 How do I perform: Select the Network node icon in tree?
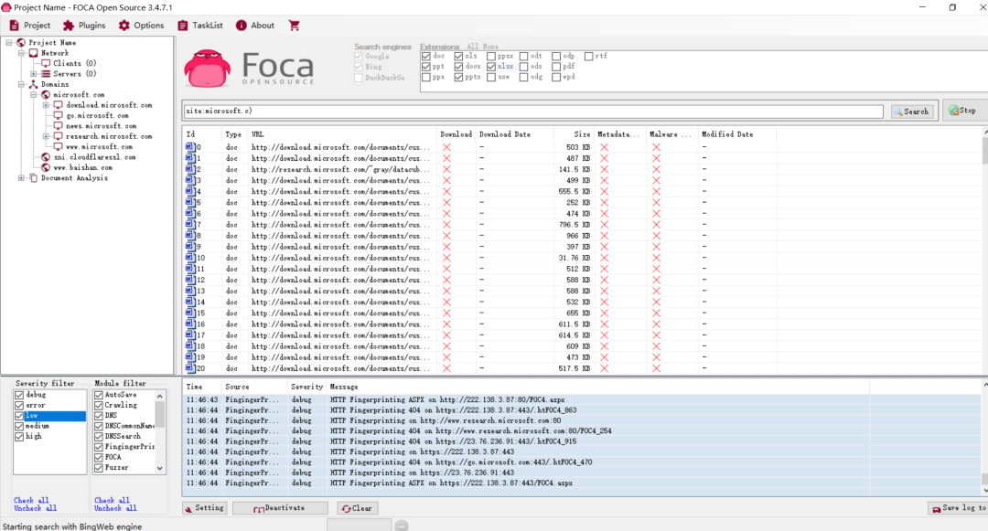pyautogui.click(x=34, y=53)
